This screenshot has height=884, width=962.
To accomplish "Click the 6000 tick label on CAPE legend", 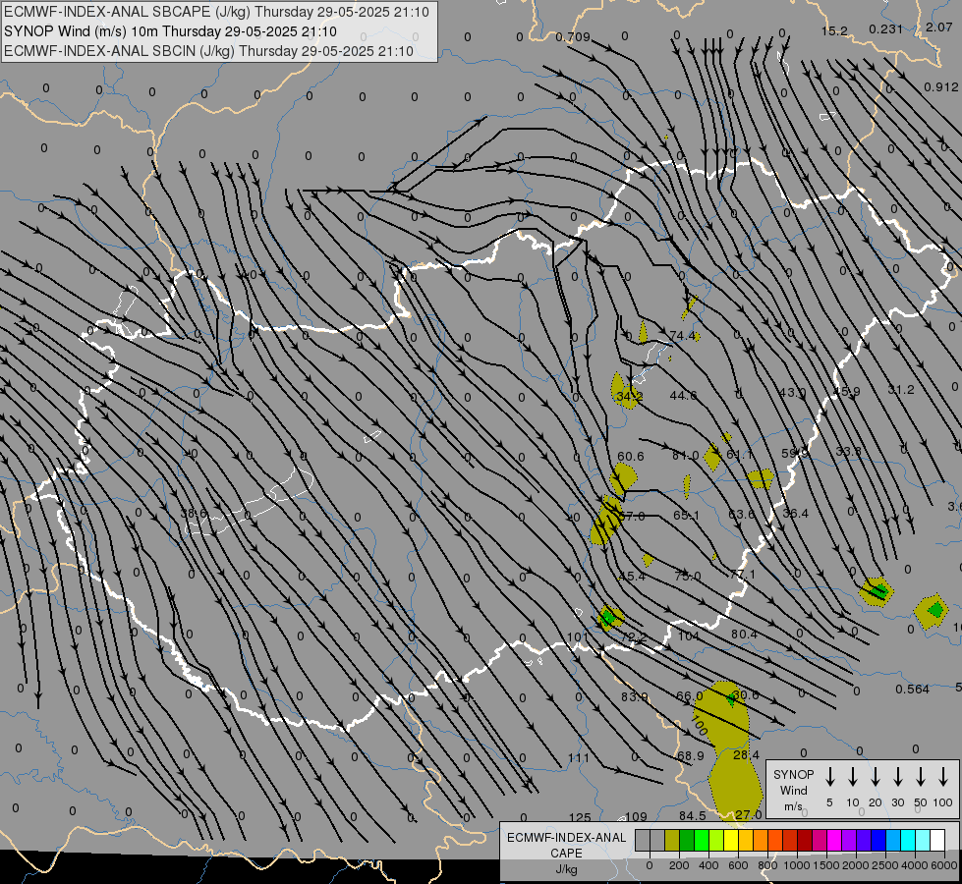I will (944, 865).
